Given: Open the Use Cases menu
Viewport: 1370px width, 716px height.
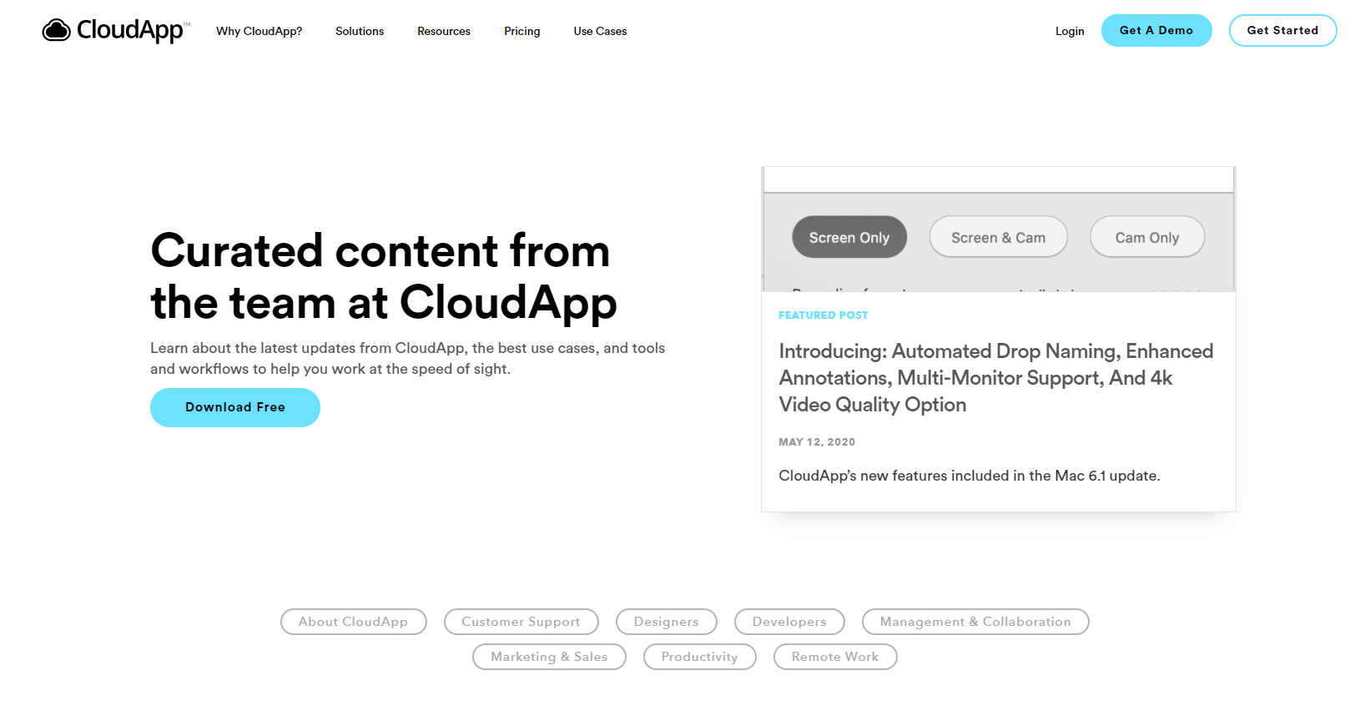Looking at the screenshot, I should point(600,31).
